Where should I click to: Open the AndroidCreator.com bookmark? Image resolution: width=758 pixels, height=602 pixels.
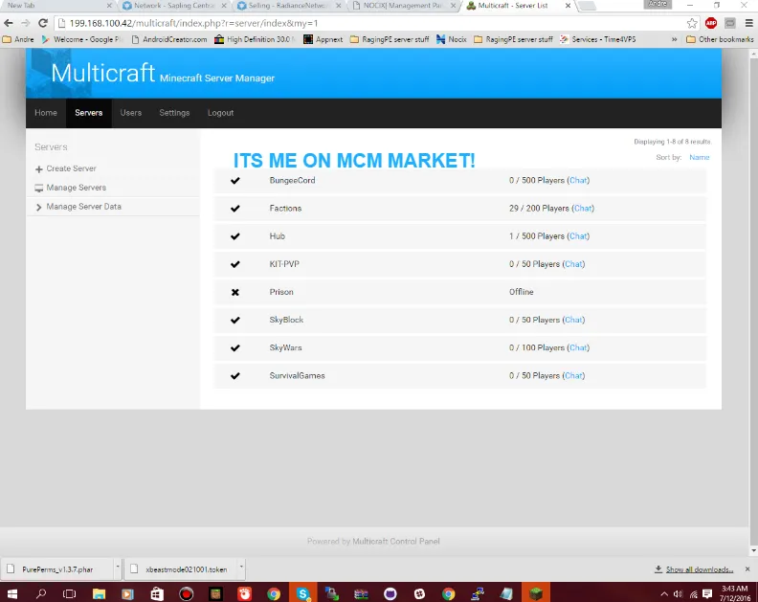[169, 39]
